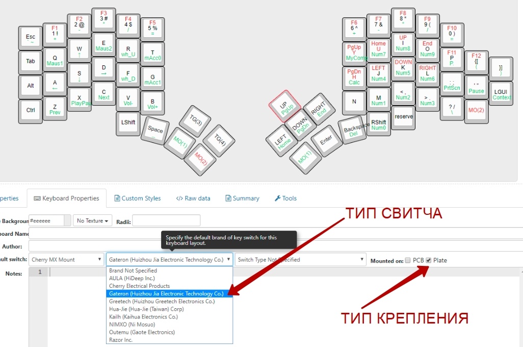The width and height of the screenshot is (523, 347).
Task: Collapse the Gateron switch brand dropdown
Action: [x=169, y=260]
